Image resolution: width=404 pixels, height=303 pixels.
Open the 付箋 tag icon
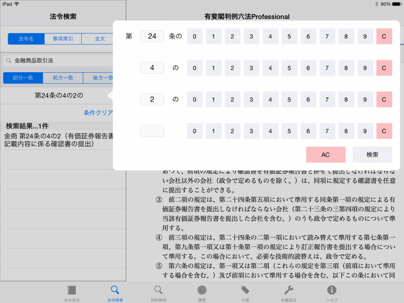click(x=245, y=290)
